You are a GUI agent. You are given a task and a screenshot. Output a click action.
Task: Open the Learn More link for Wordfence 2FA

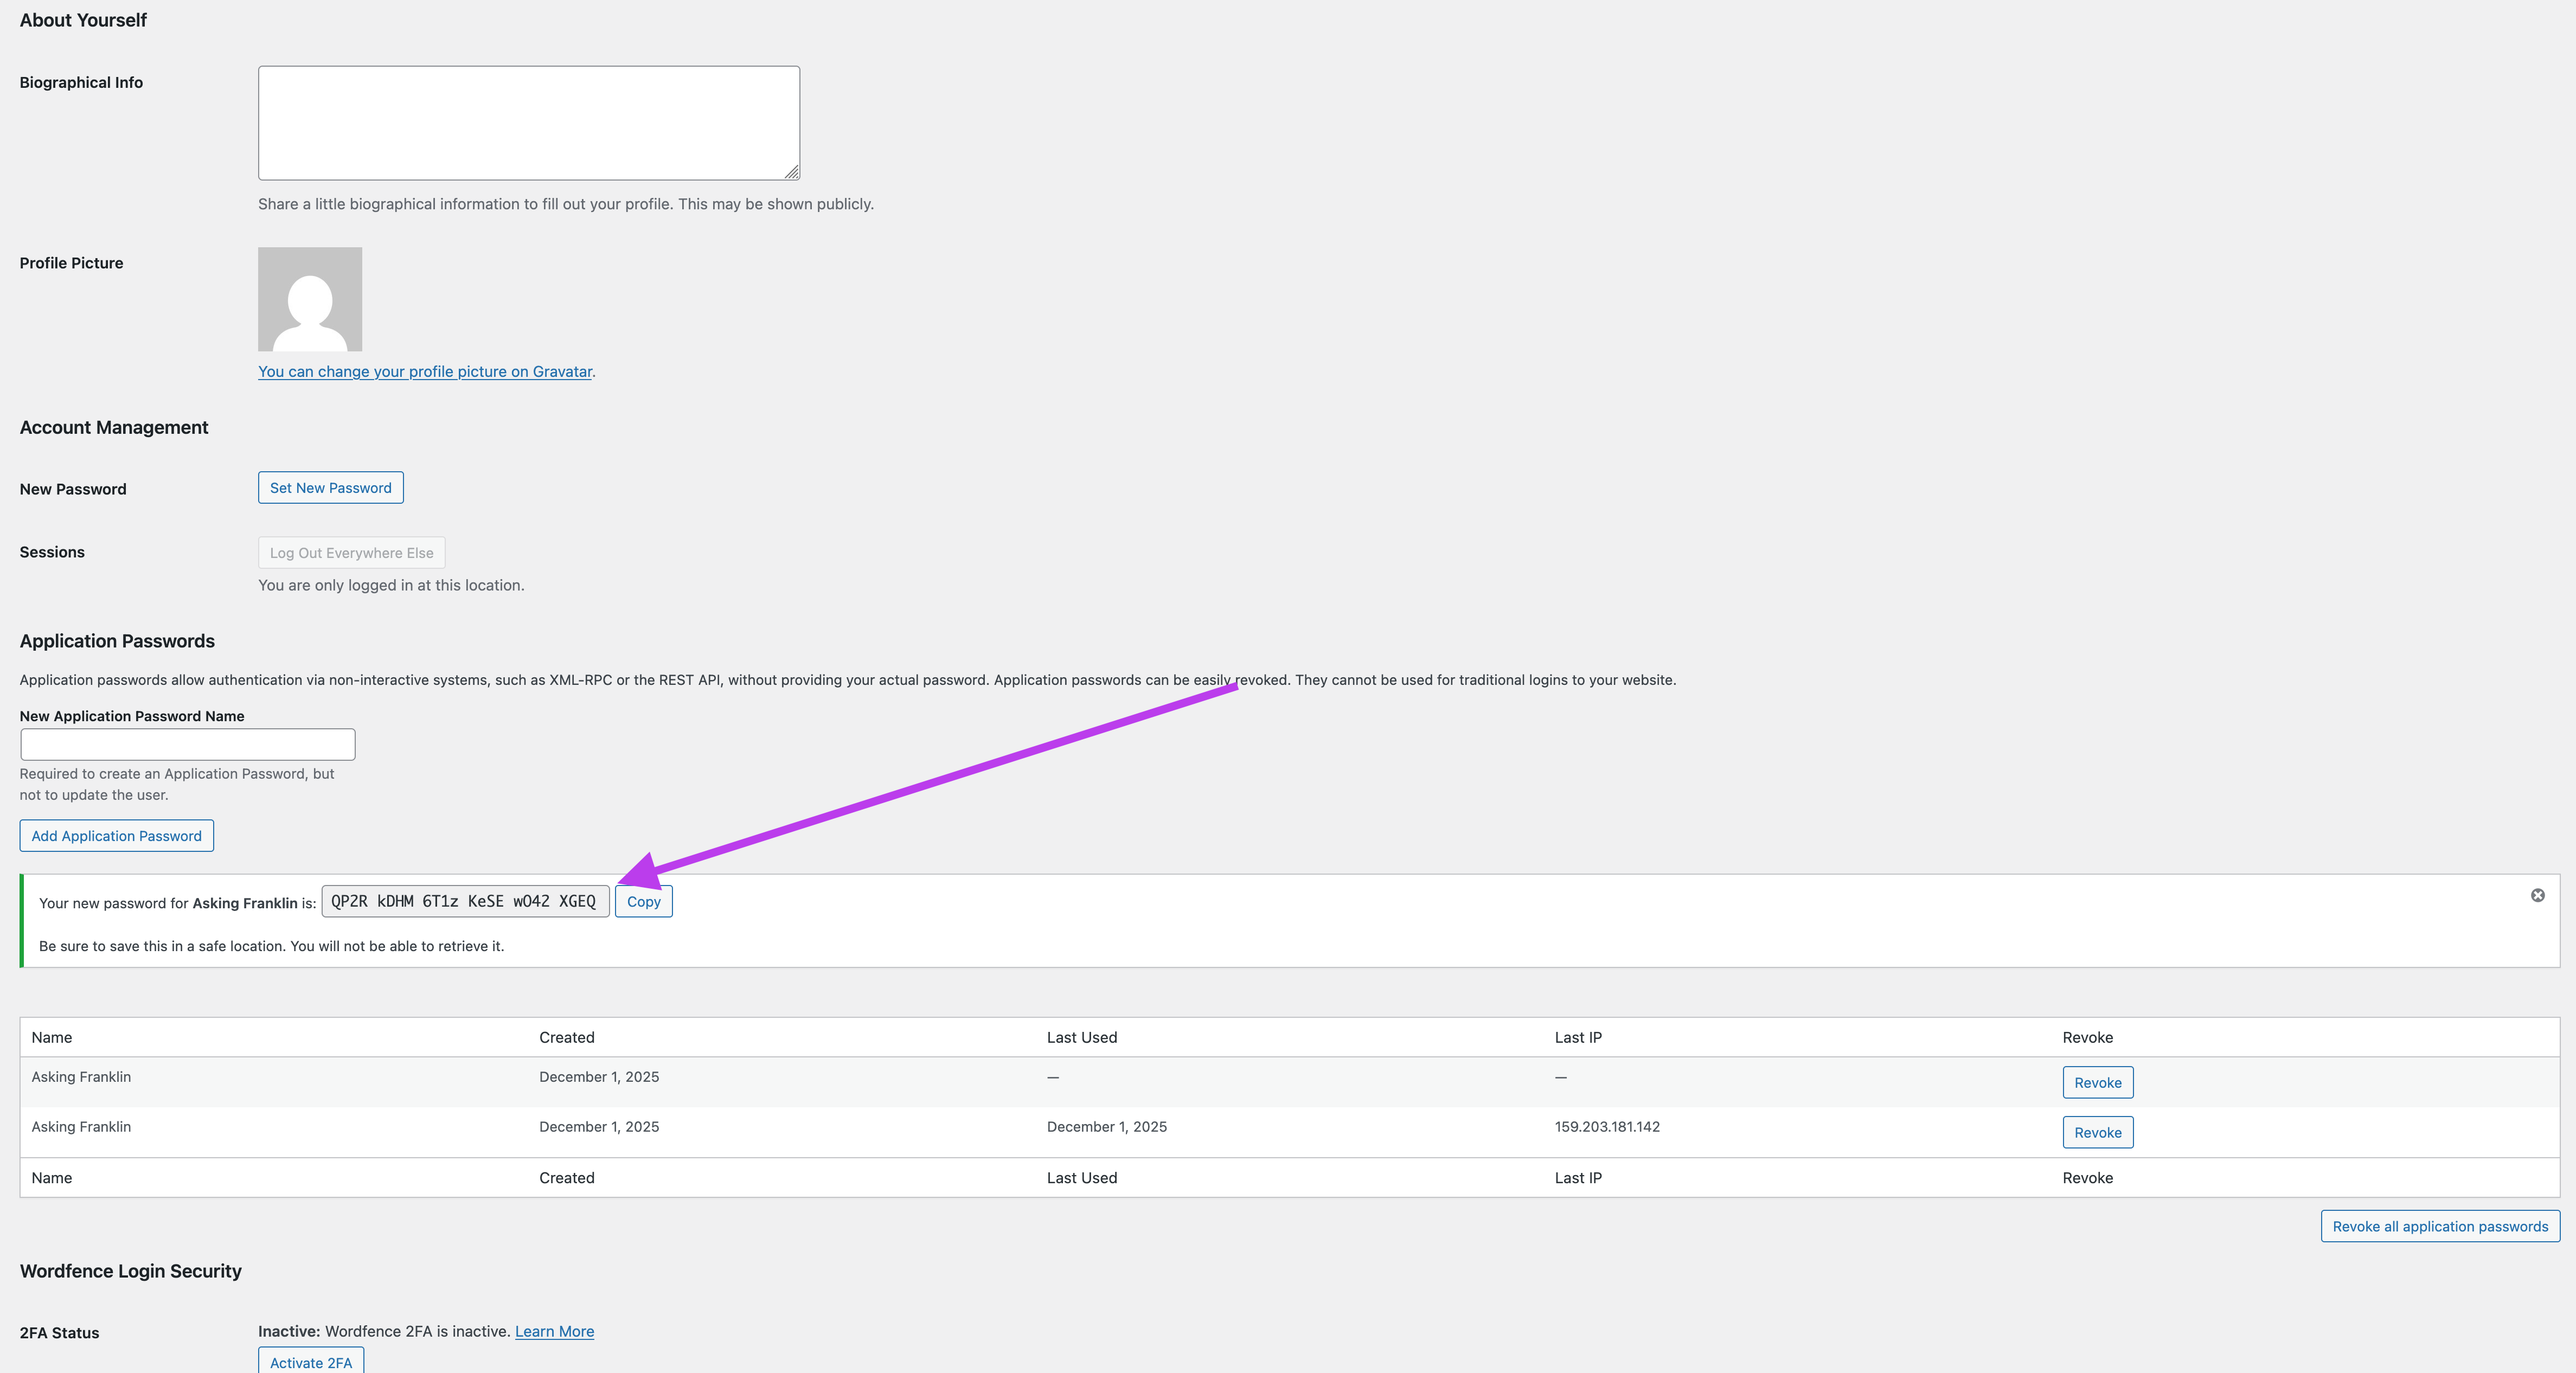click(x=553, y=1331)
